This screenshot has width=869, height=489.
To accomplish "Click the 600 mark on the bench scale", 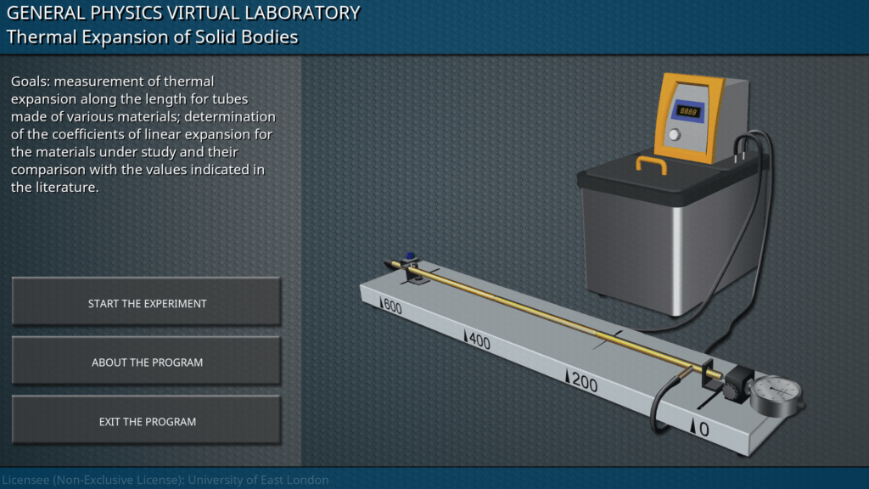I will click(391, 306).
